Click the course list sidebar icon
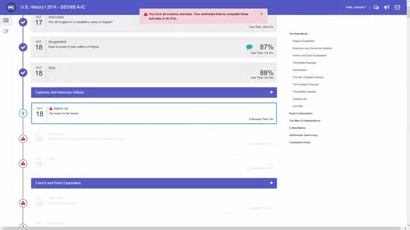 coord(6,20)
